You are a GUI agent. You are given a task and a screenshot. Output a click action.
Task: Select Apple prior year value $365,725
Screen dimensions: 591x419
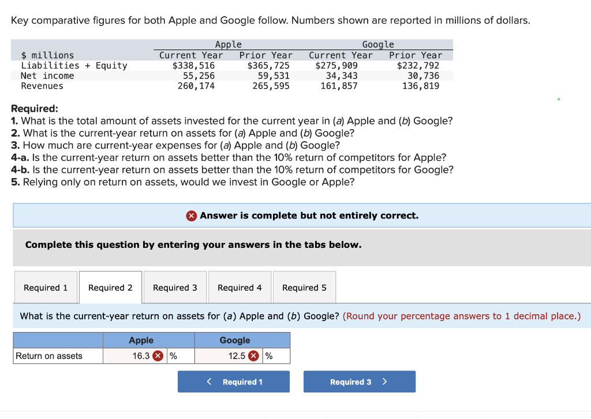tap(268, 66)
